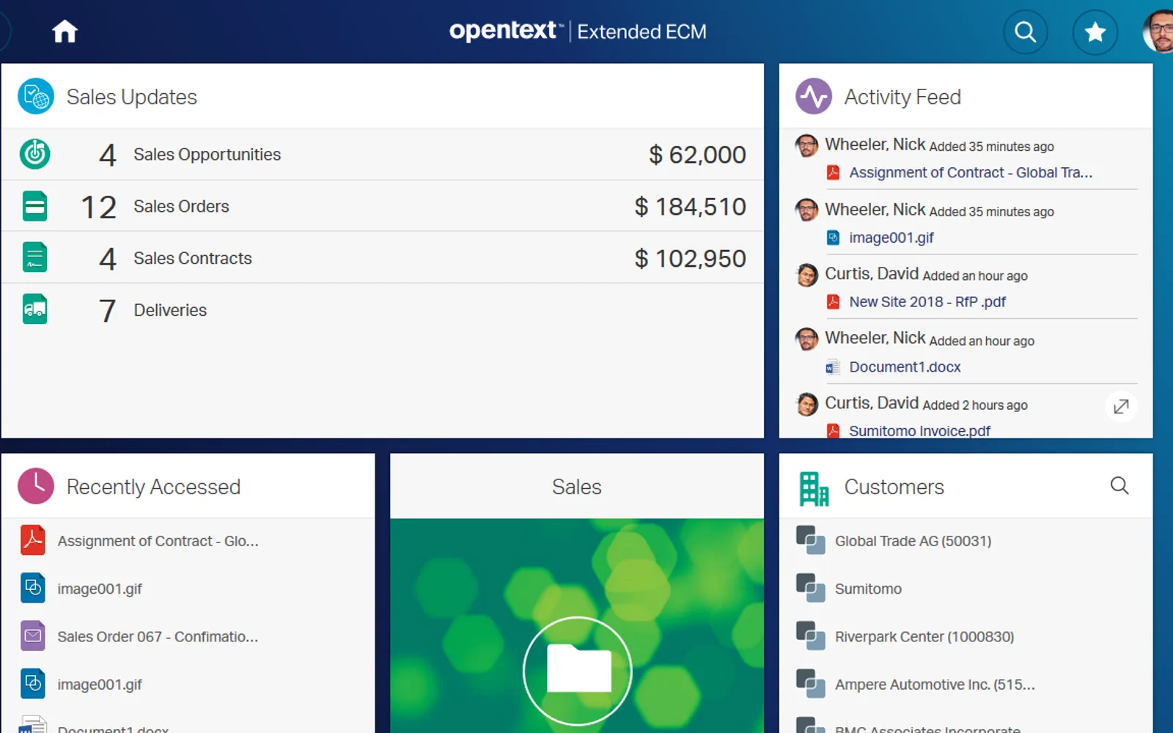The width and height of the screenshot is (1173, 733).
Task: Click the Sales Updates header icon
Action: point(35,96)
